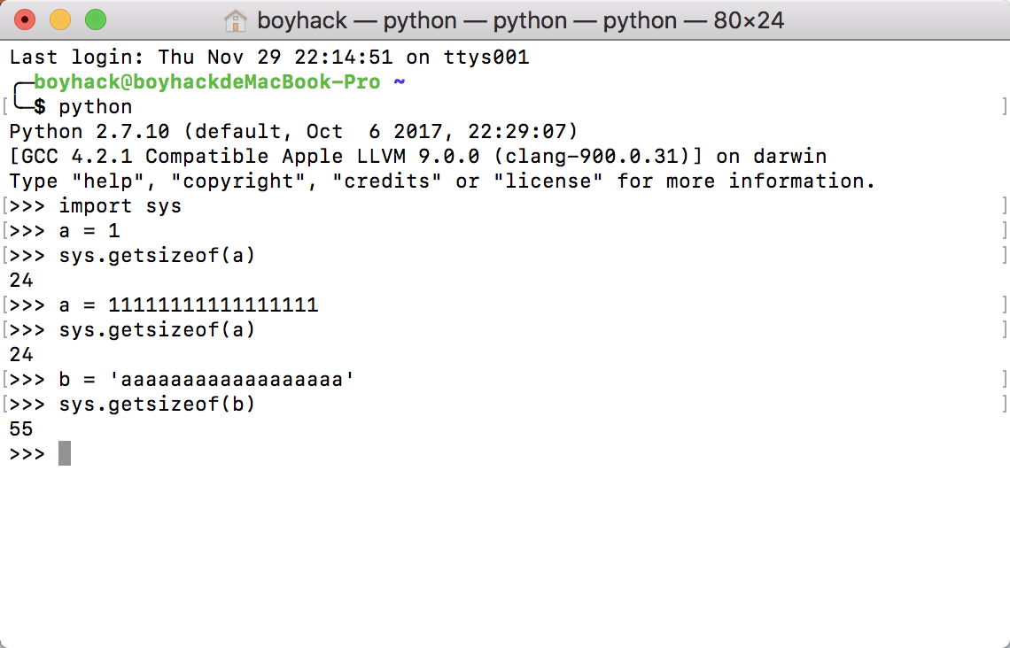Screen dimensions: 1010x648
Task: Click the right bracket mark beside 'import sys'
Action: click(1004, 206)
